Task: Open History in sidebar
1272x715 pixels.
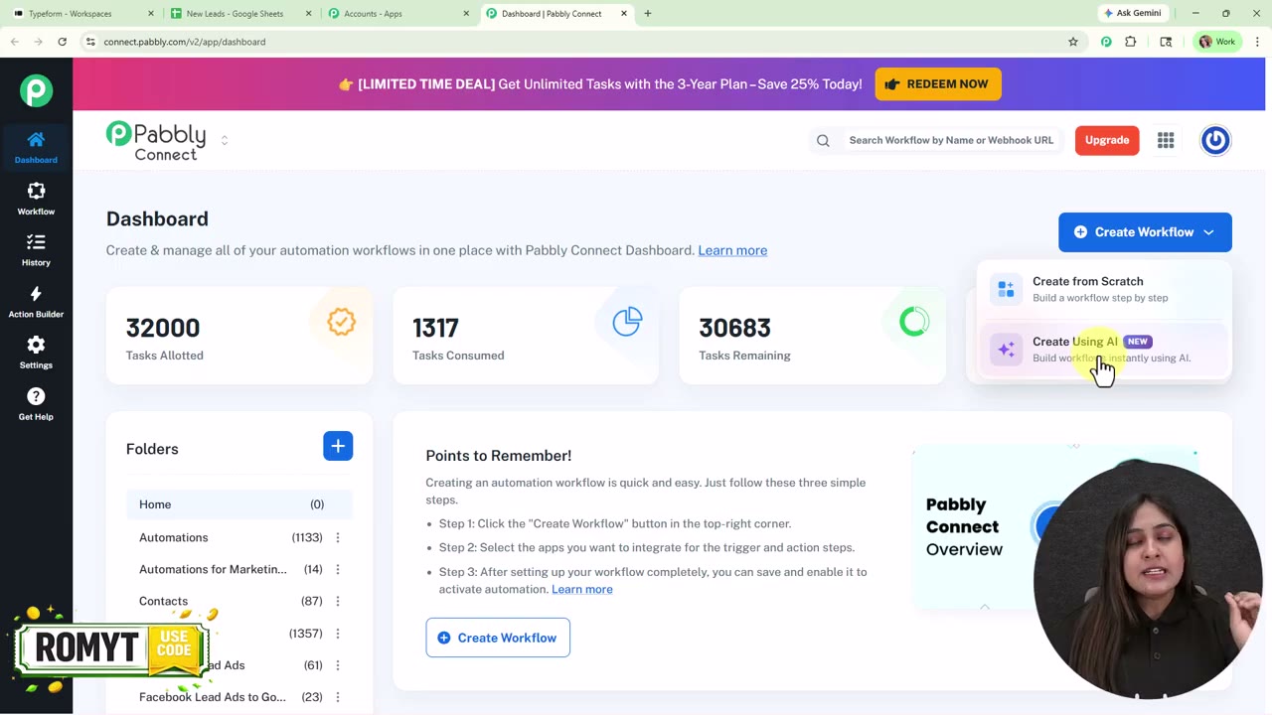Action: [x=36, y=249]
